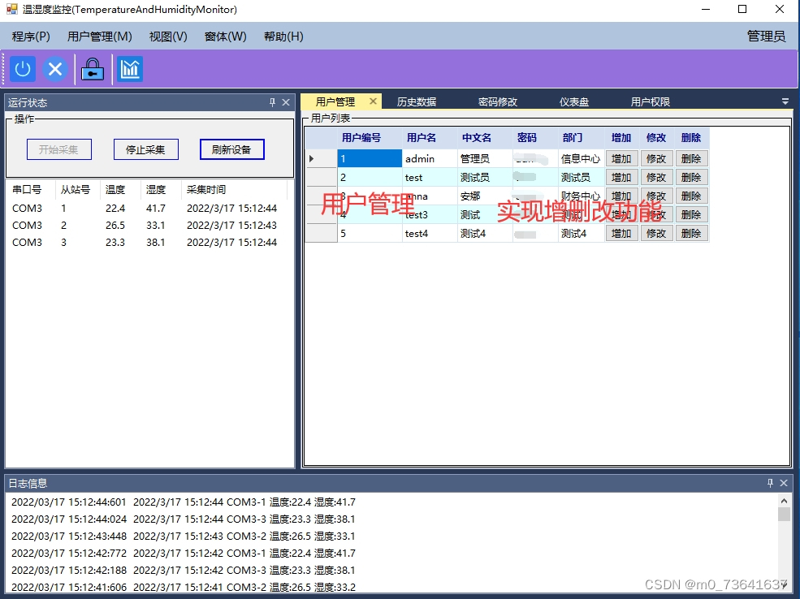Viewport: 800px width, 599px height.
Task: Open the 帮助(H) menu
Action: [x=283, y=37]
